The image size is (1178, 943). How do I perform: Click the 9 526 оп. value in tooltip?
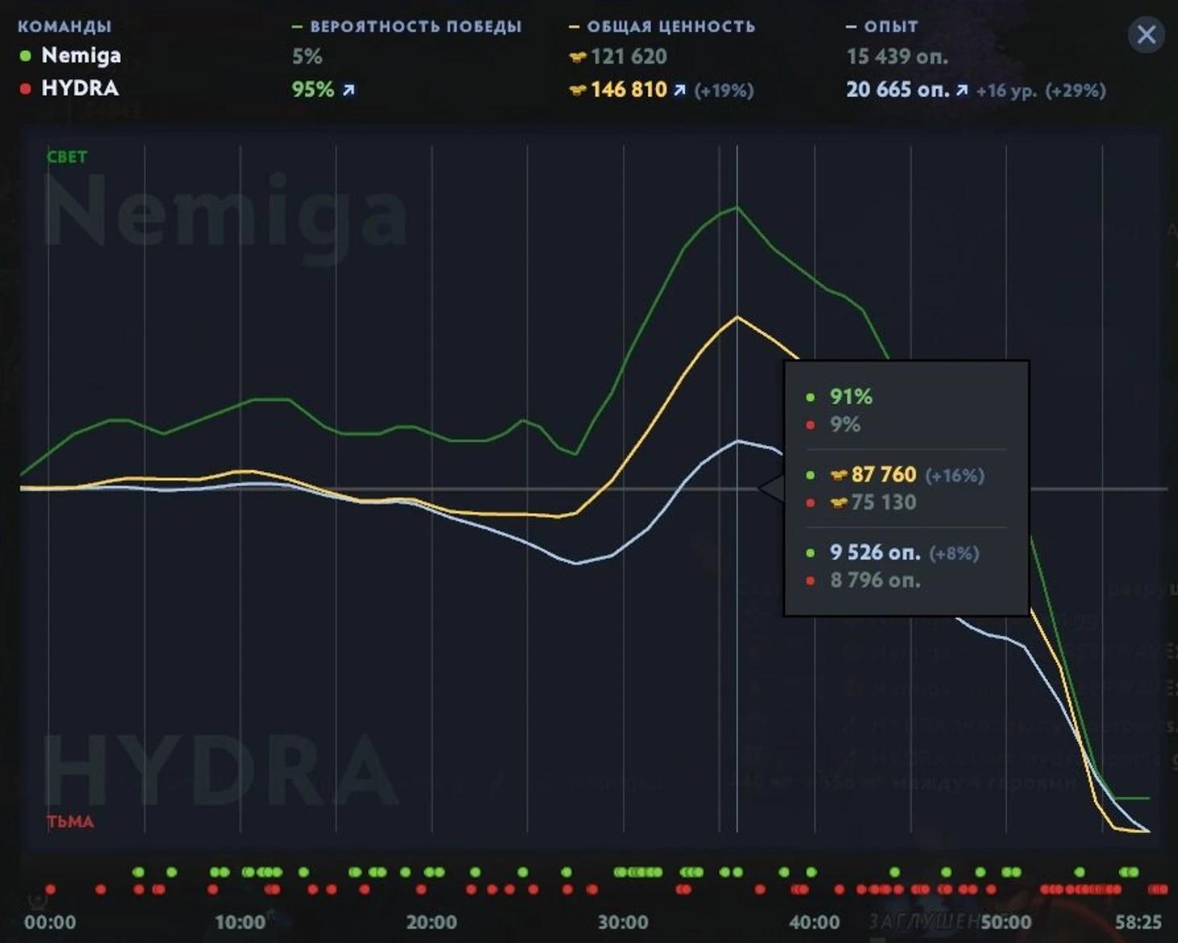[x=875, y=553]
